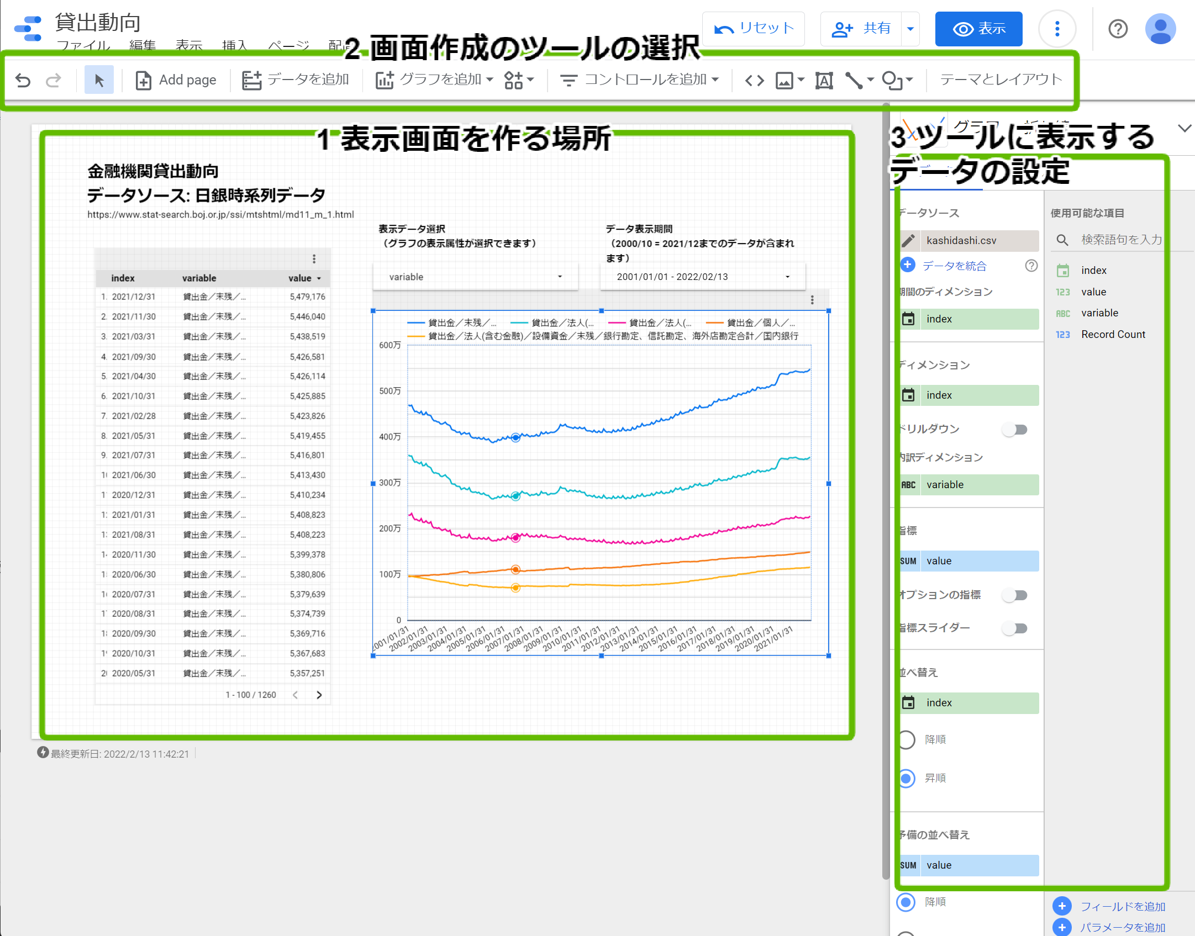This screenshot has height=936, width=1195.
Task: Open dropdown arrow beside 共有
Action: coord(910,29)
